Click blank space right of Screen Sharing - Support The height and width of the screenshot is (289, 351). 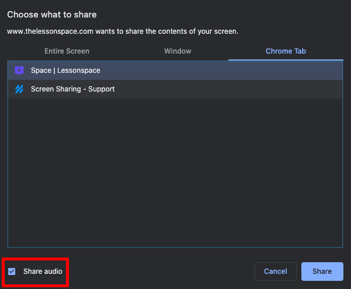point(234,89)
